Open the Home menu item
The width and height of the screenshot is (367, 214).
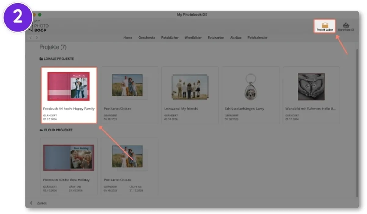point(128,38)
